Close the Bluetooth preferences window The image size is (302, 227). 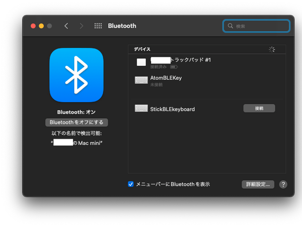click(x=33, y=26)
